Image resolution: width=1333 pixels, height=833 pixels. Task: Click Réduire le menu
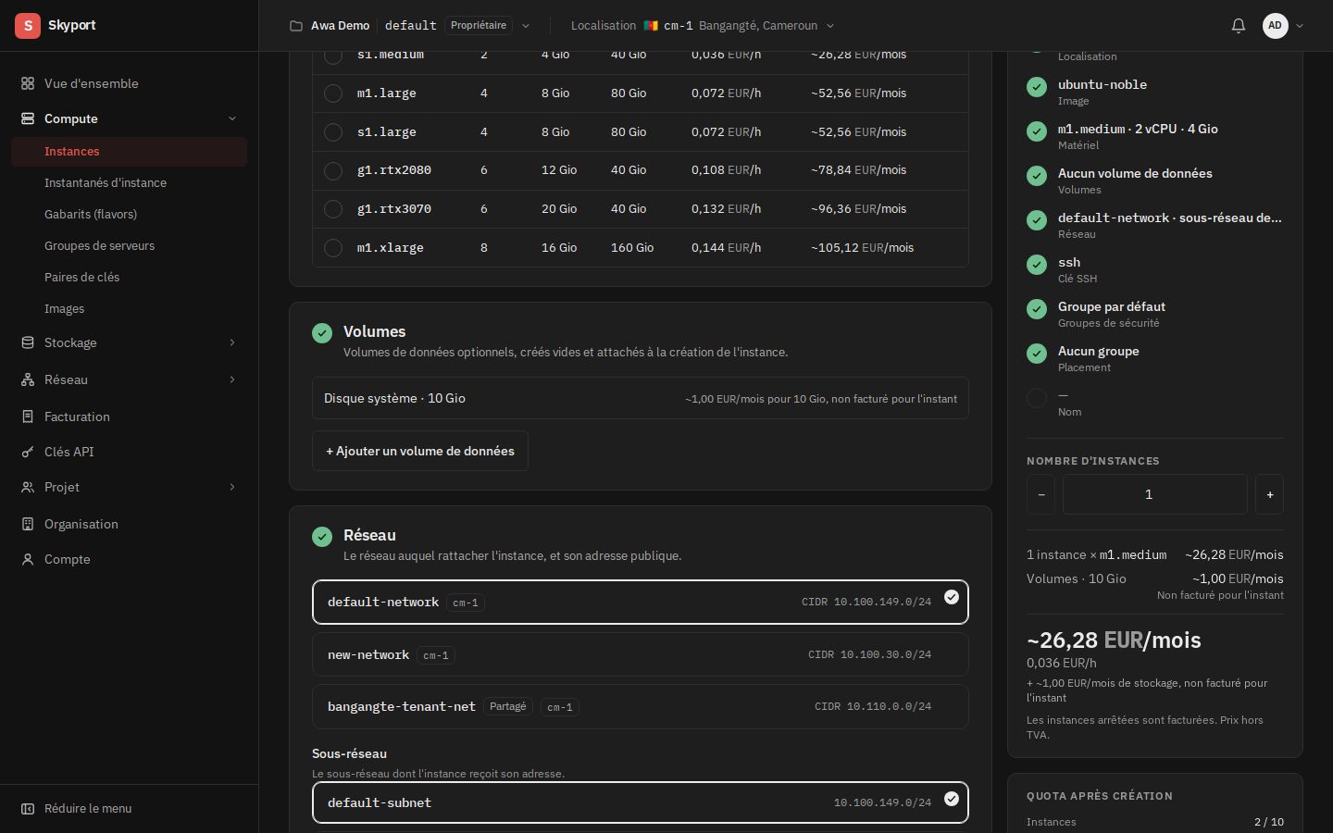point(88,808)
